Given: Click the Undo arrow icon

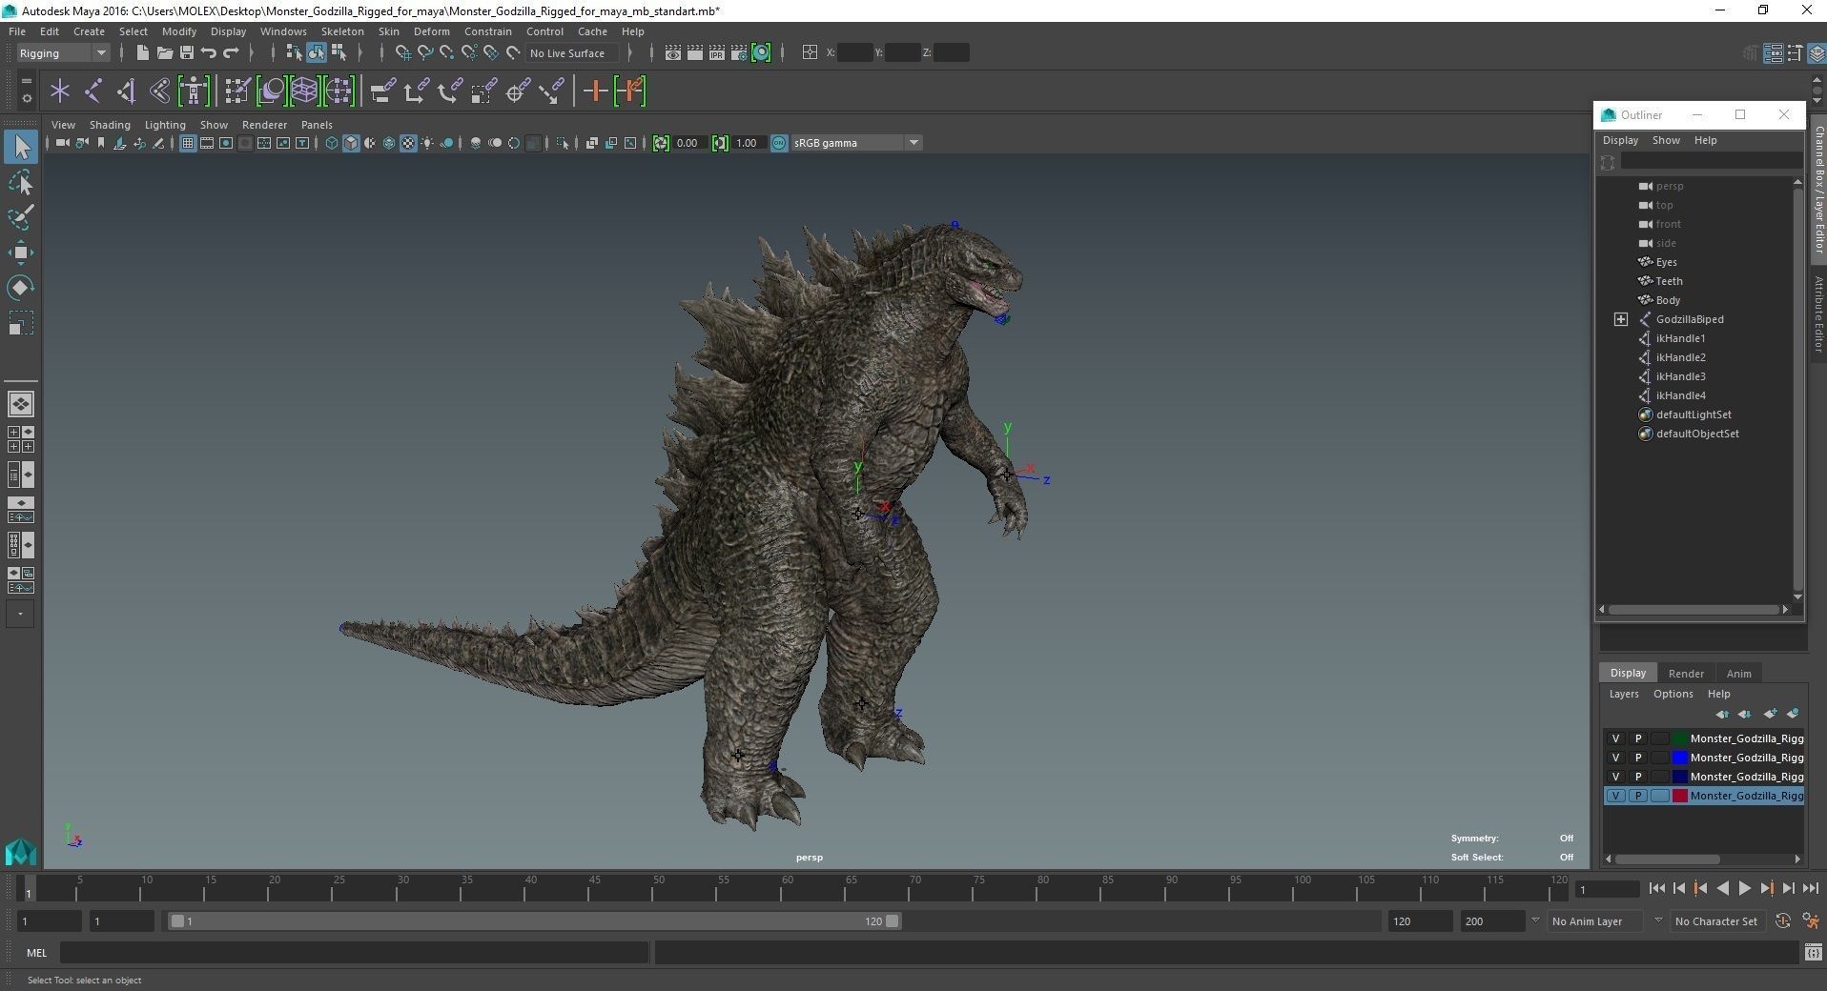Looking at the screenshot, I should click(x=209, y=53).
